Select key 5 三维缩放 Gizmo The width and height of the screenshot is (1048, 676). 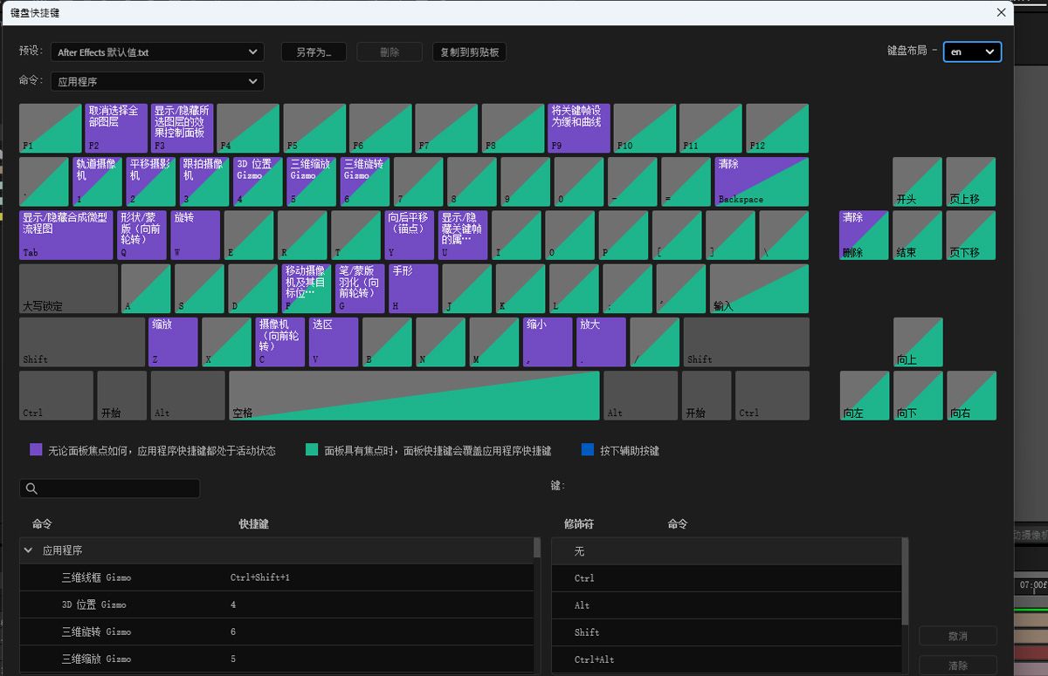click(x=312, y=181)
